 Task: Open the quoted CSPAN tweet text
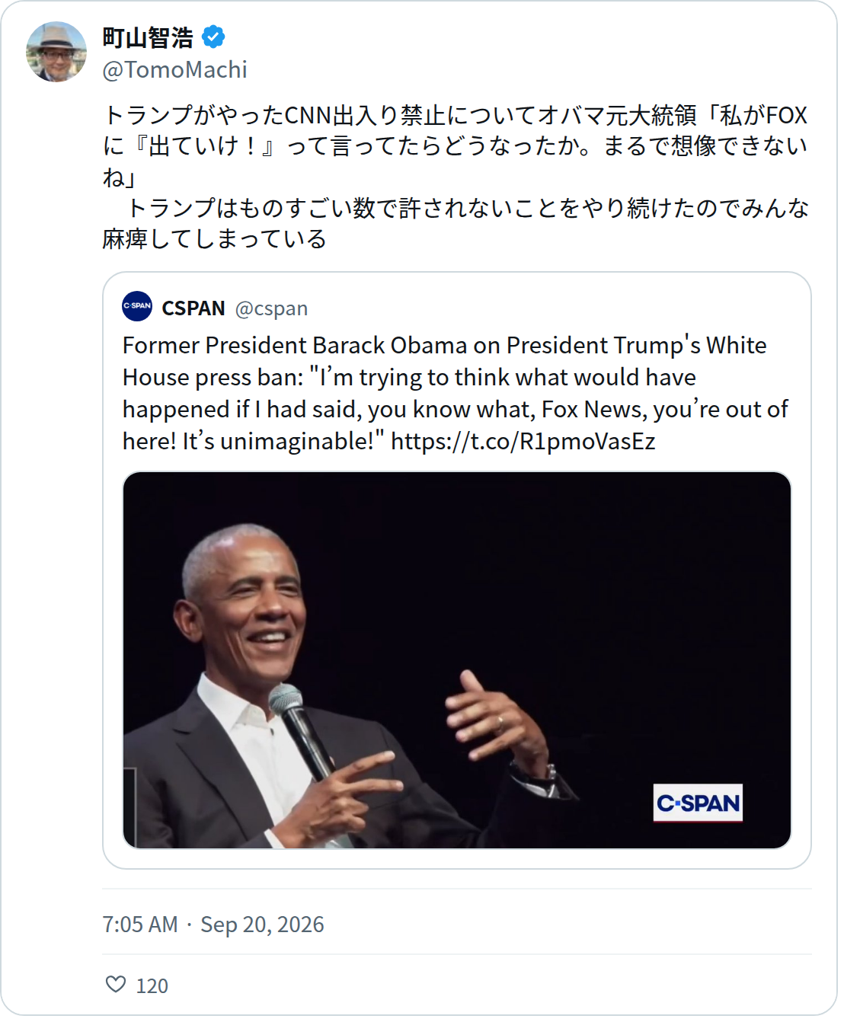(x=456, y=393)
